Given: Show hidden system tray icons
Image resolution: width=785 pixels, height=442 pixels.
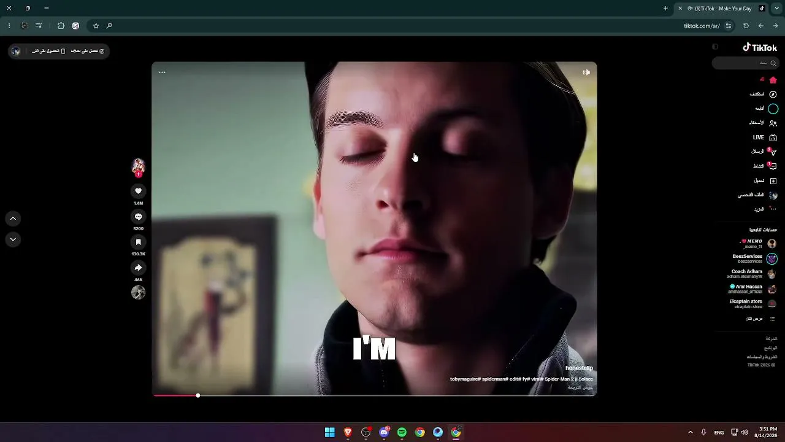Looking at the screenshot, I should (x=690, y=432).
